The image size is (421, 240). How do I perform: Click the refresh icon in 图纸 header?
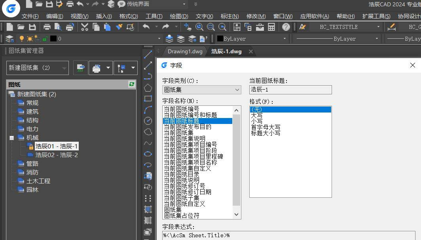[131, 84]
